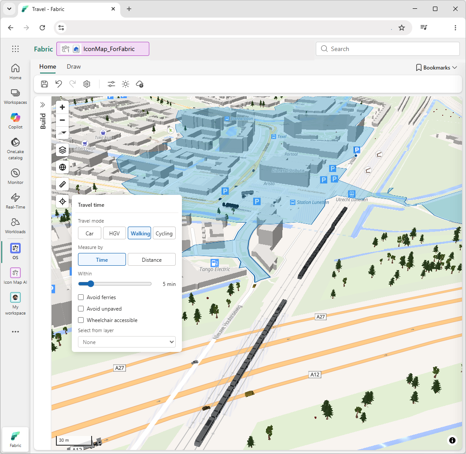
Task: Open the browser media control icon
Action: (x=424, y=28)
